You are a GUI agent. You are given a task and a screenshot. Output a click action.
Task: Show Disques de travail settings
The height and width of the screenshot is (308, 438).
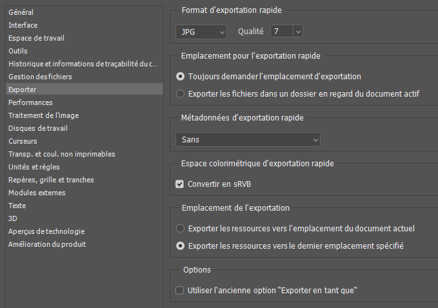38,128
